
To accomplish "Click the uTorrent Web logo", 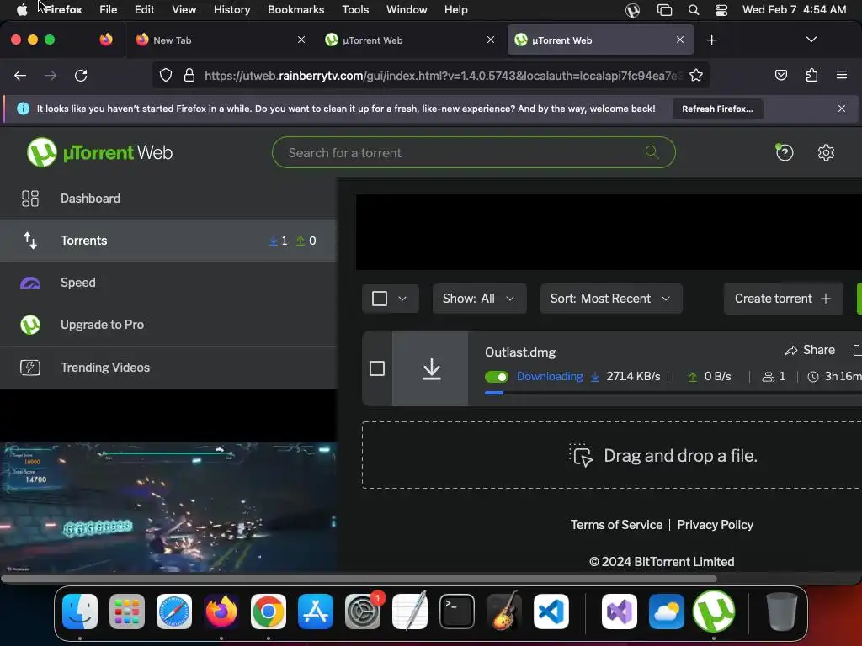I will [100, 152].
